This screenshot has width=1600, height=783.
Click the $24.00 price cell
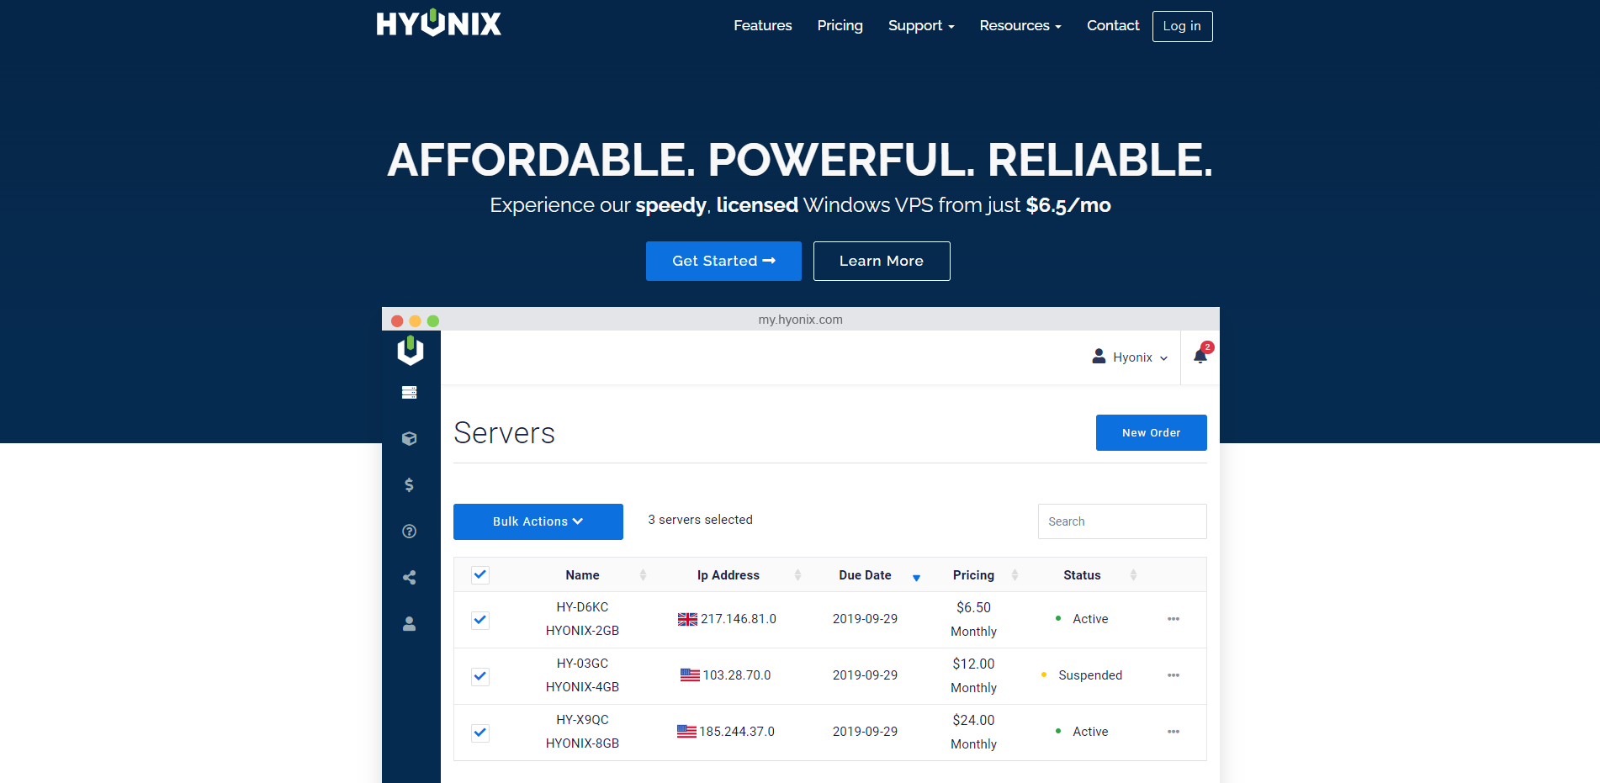point(973,720)
